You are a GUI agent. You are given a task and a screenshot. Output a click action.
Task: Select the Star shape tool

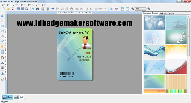[x=2, y=41]
